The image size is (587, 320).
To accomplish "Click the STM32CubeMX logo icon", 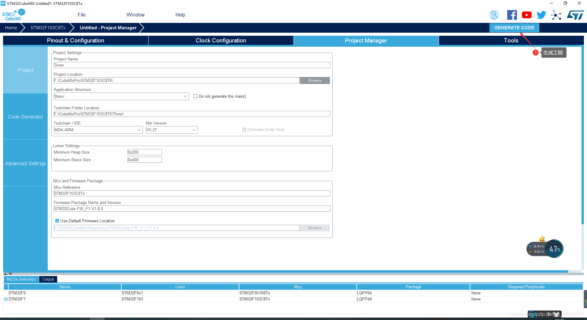I will coord(13,15).
